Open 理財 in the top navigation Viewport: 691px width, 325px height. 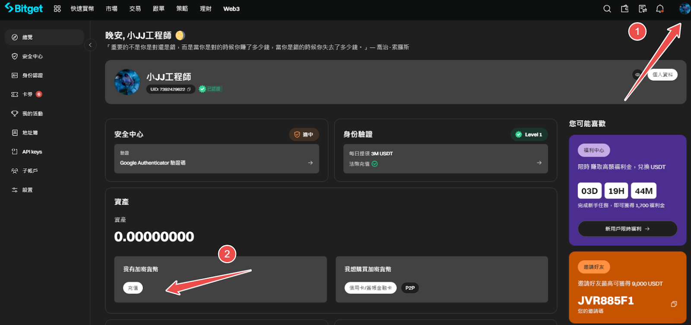point(206,9)
